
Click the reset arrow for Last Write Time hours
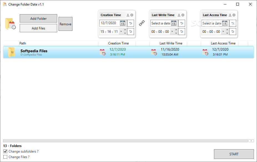(182, 31)
